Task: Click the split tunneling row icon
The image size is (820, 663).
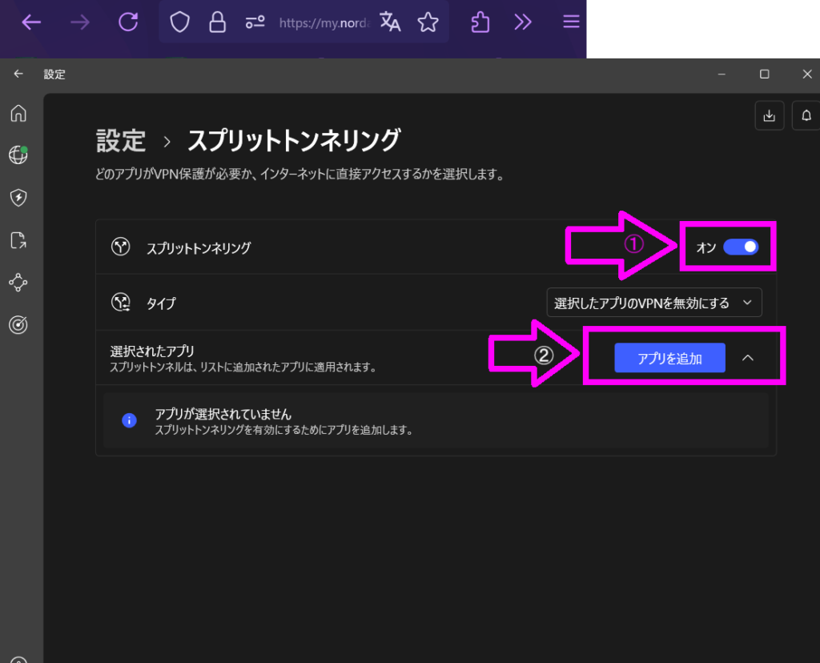Action: 120,247
